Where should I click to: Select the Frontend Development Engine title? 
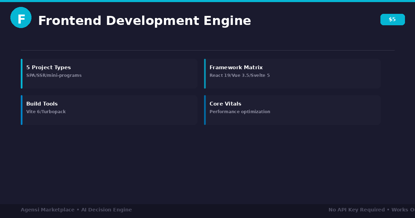point(145,21)
